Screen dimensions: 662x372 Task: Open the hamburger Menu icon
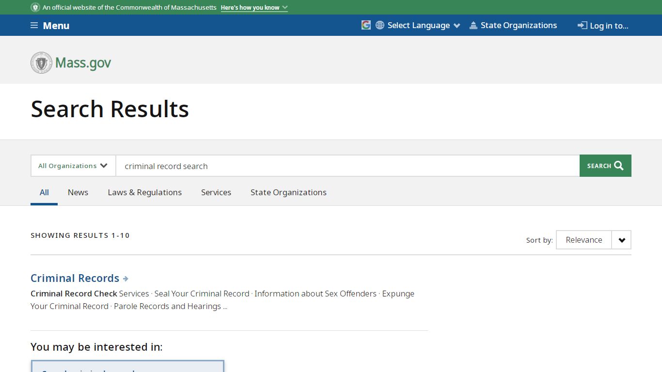pos(34,26)
